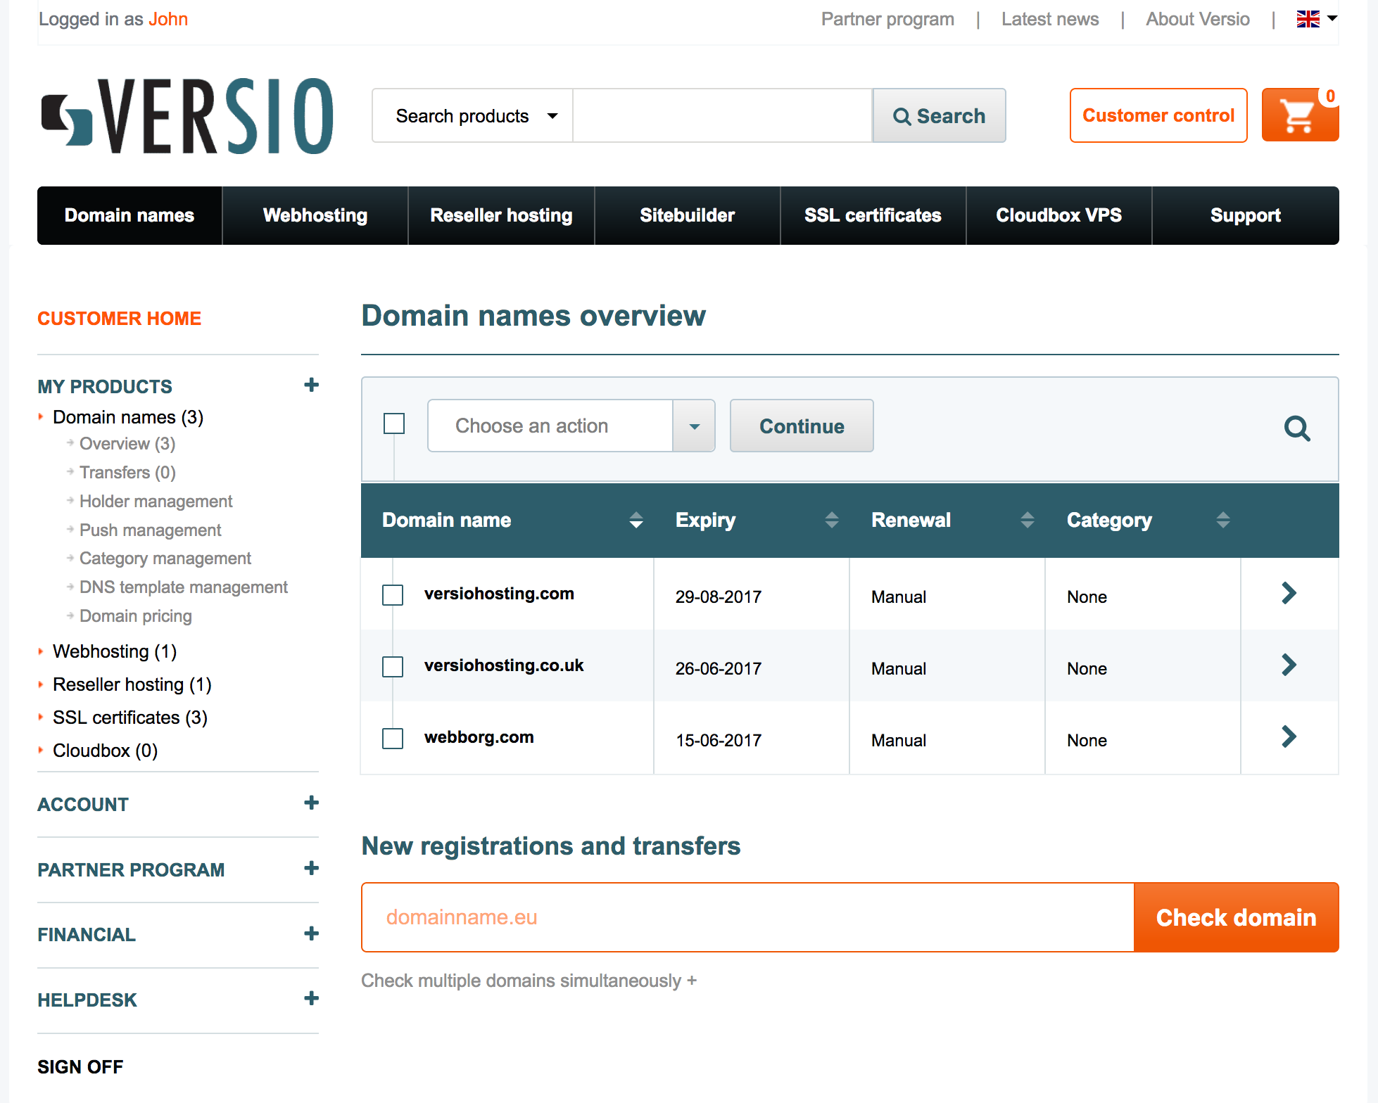1378x1103 pixels.
Task: Go to Customer Home
Action: pos(119,319)
